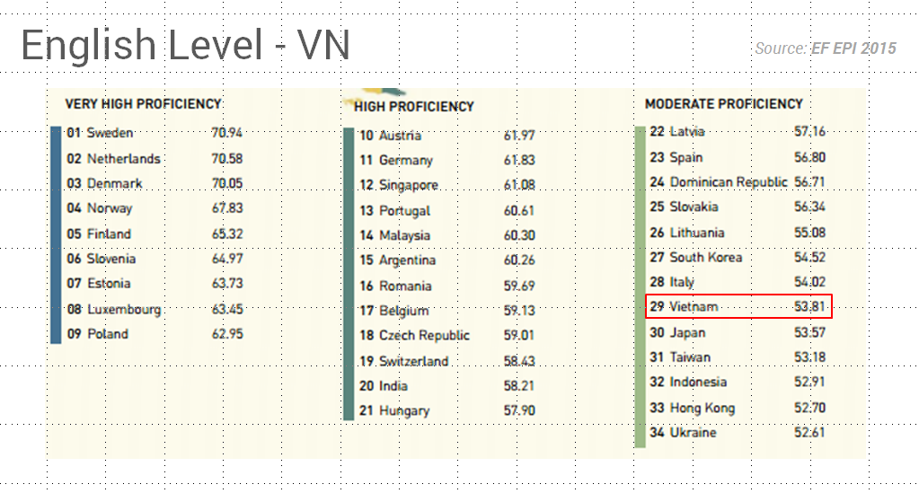Click the 'MODERATE PROFICIENCY' heading
The width and height of the screenshot is (919, 493).
point(724,104)
